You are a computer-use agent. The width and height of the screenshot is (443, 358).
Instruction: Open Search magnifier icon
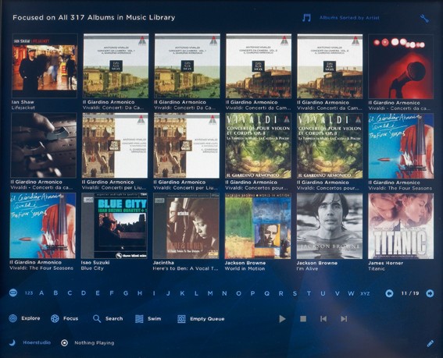[97, 319]
